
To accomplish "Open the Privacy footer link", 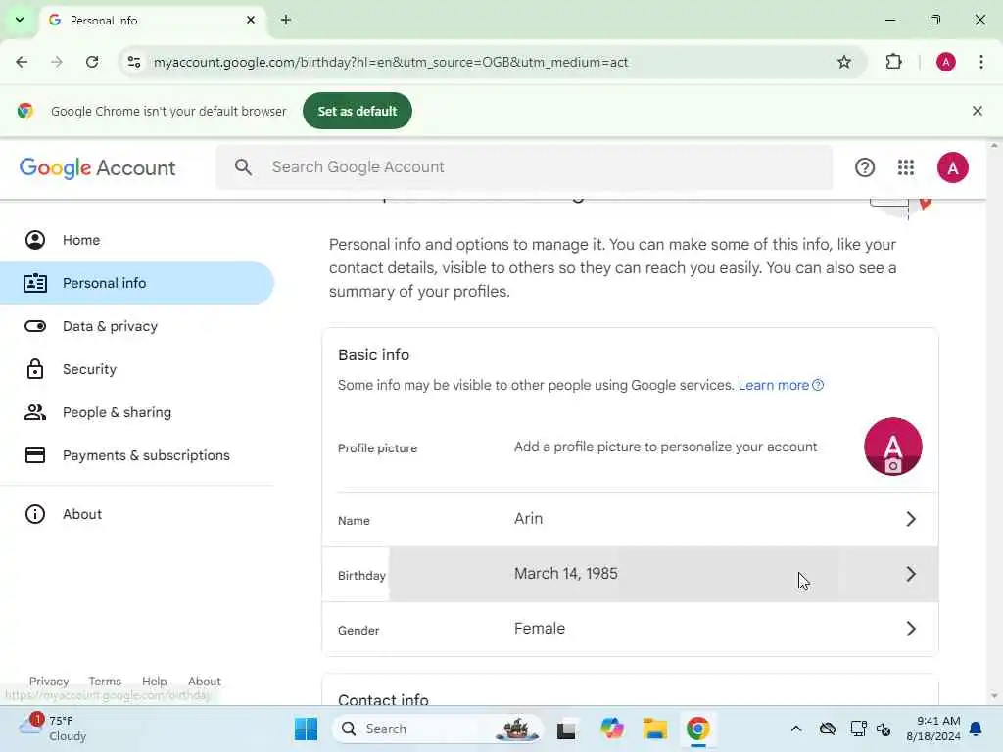I will 49,681.
